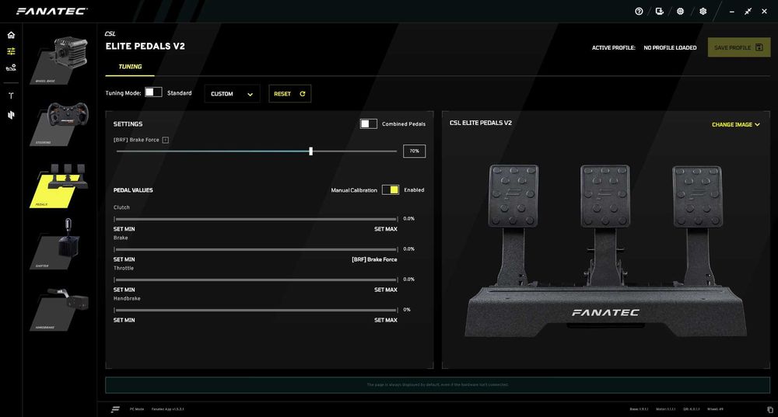Click Set Max under Throttle
This screenshot has width=778, height=417.
386,290
